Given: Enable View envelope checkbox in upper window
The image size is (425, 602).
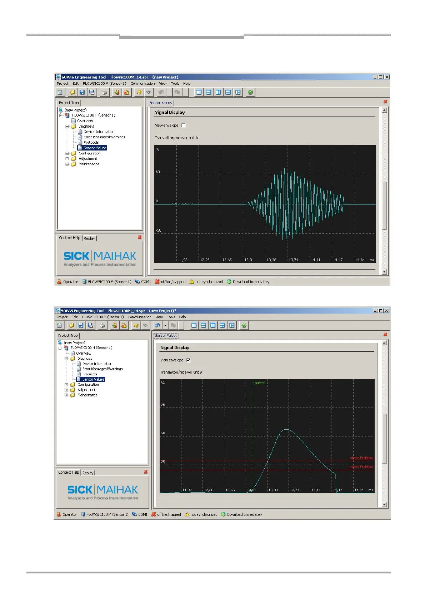Looking at the screenshot, I should point(184,125).
